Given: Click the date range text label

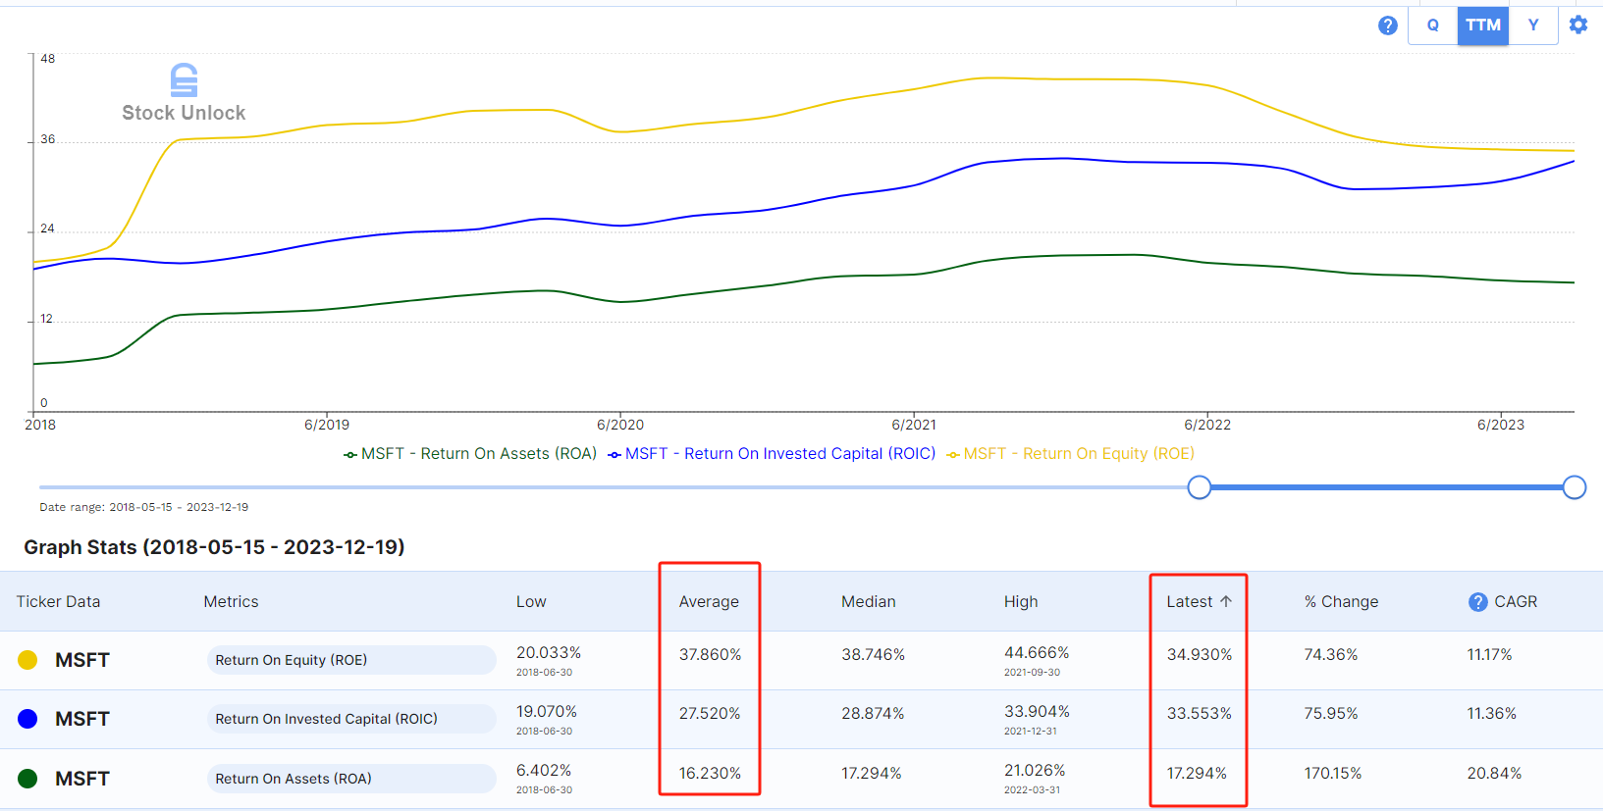Looking at the screenshot, I should pyautogui.click(x=143, y=507).
